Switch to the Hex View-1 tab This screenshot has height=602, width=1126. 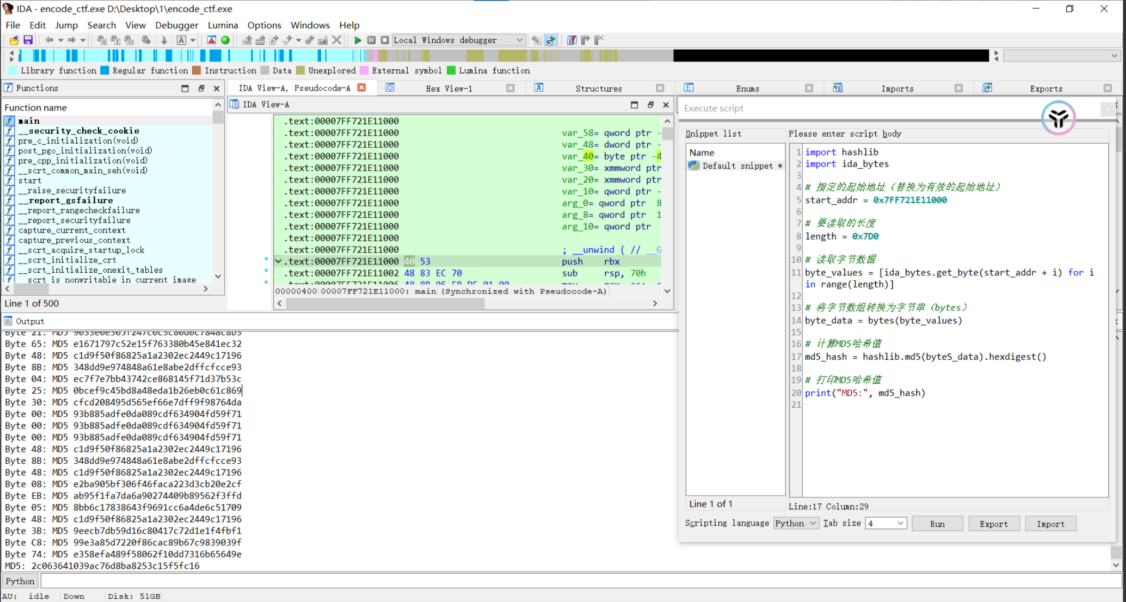tap(448, 89)
